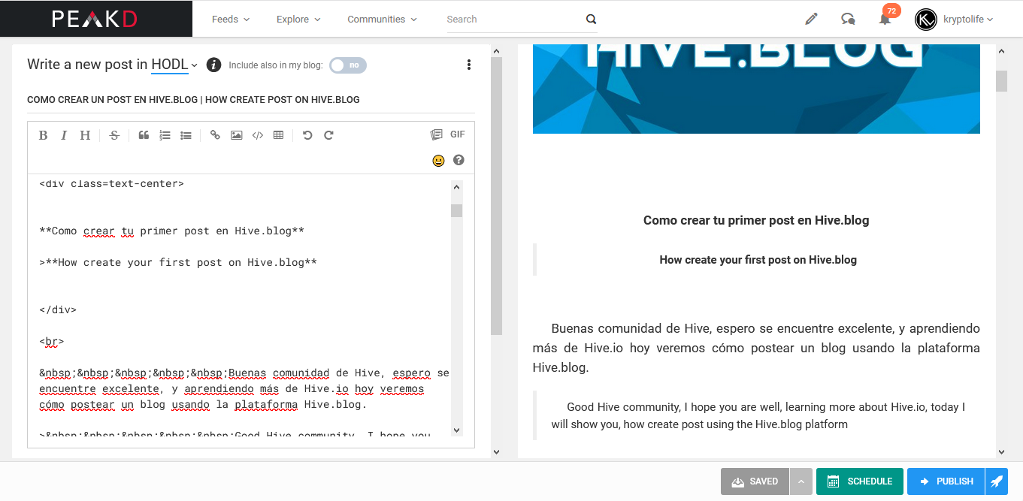1023x501 pixels.
Task: Click the Schedule button
Action: tap(860, 481)
